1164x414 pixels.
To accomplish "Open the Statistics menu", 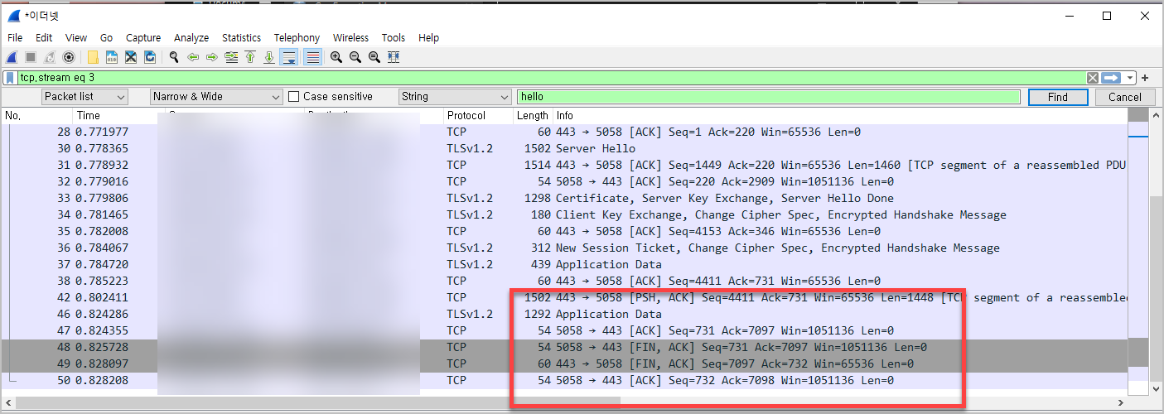I will [x=241, y=38].
